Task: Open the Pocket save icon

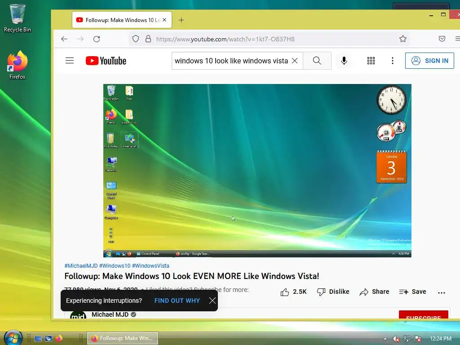Action: [x=442, y=39]
